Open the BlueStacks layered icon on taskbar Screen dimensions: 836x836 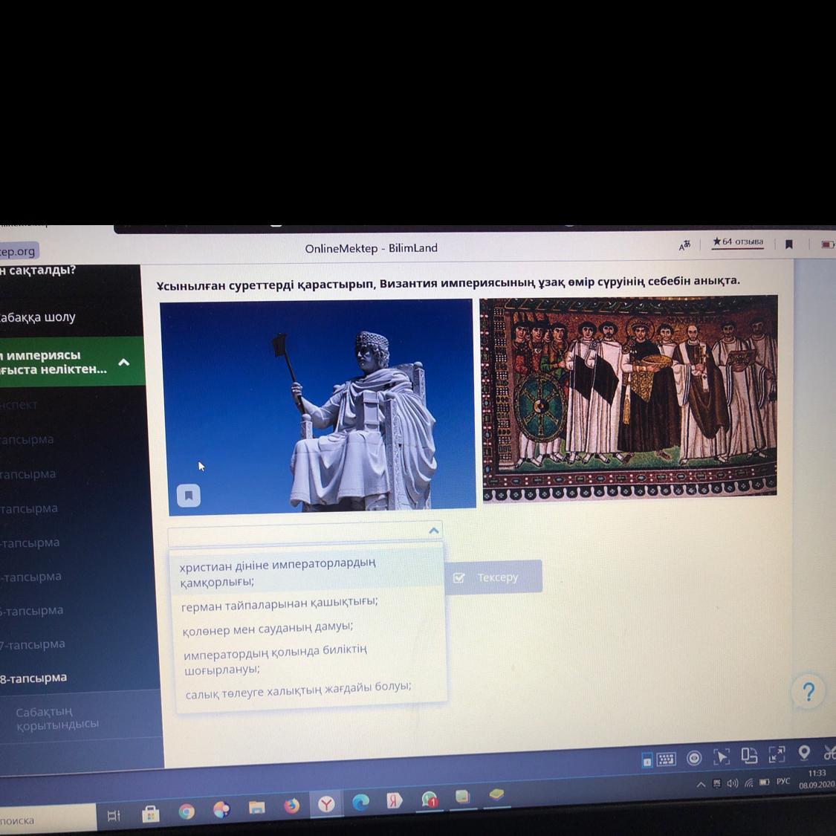pyautogui.click(x=497, y=795)
